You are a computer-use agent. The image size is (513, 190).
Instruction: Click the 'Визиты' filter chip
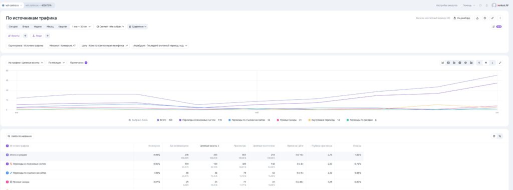14,35
